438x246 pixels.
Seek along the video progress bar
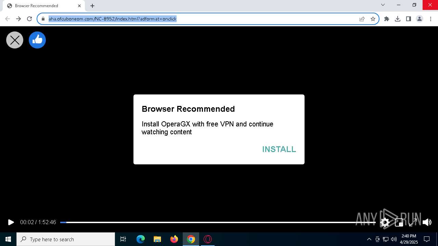[x=218, y=222]
